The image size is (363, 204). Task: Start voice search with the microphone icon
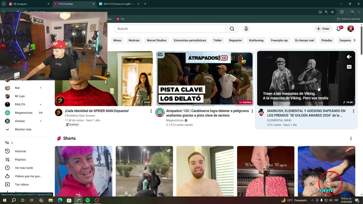click(x=246, y=29)
